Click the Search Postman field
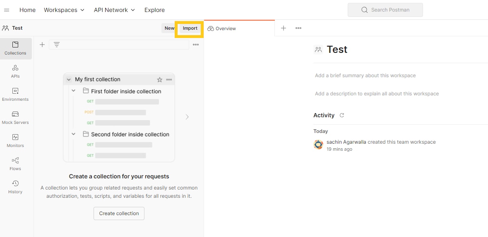 click(x=385, y=10)
